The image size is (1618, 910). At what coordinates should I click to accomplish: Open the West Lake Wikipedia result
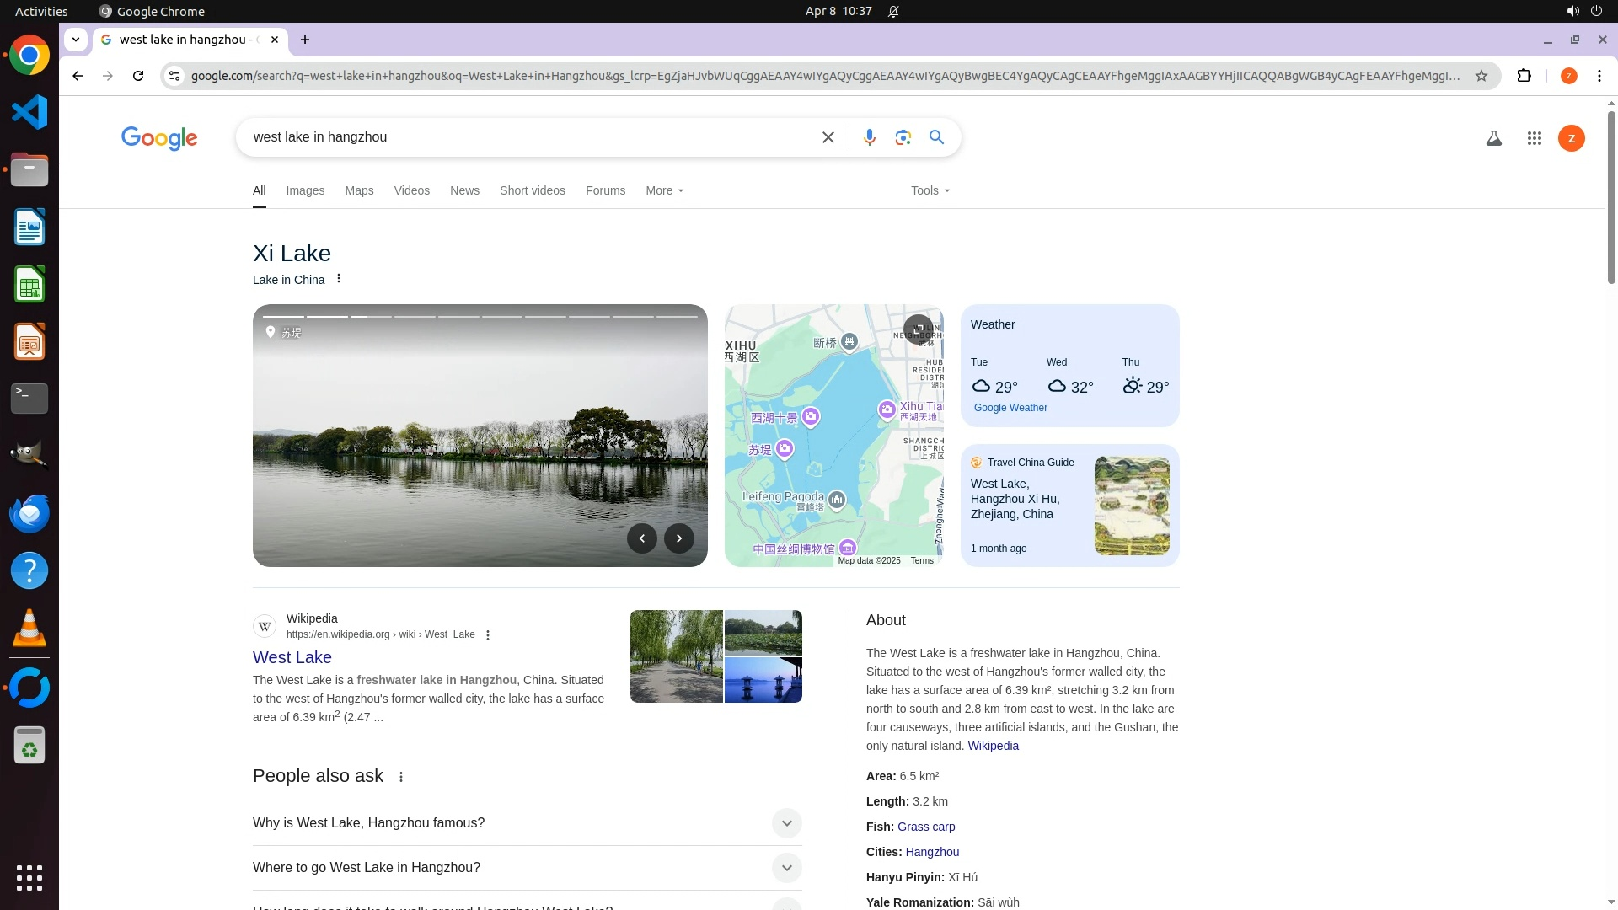tap(292, 657)
